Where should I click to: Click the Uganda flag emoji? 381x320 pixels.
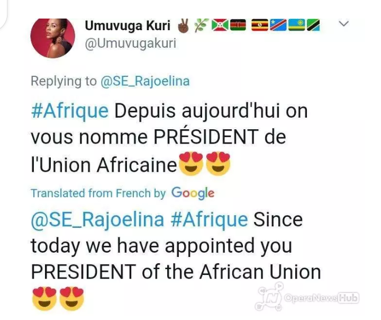[x=259, y=25]
